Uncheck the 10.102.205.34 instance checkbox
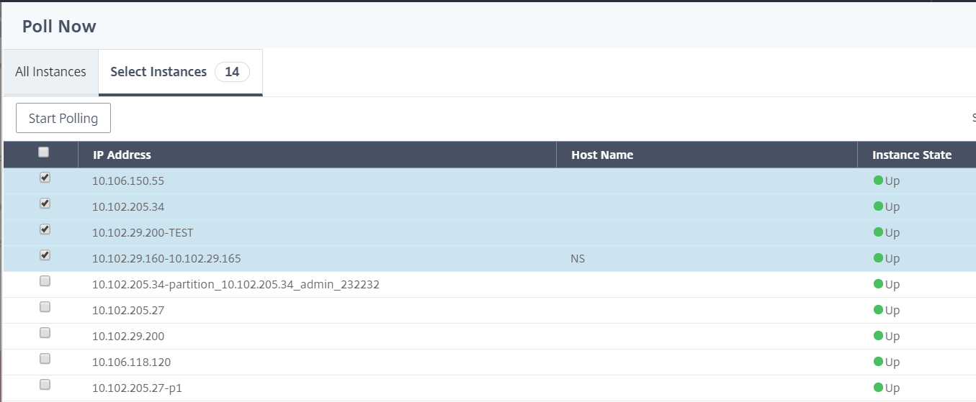This screenshot has height=402, width=976. pyautogui.click(x=45, y=204)
